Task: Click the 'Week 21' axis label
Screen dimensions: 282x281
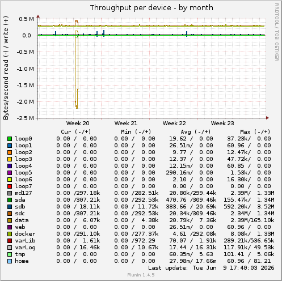Action: tap(126, 124)
